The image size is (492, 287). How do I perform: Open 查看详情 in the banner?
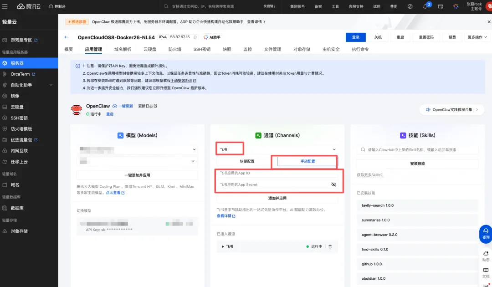256,22
